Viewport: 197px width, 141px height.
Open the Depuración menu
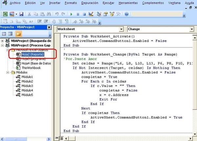pyautogui.click(x=90, y=3)
